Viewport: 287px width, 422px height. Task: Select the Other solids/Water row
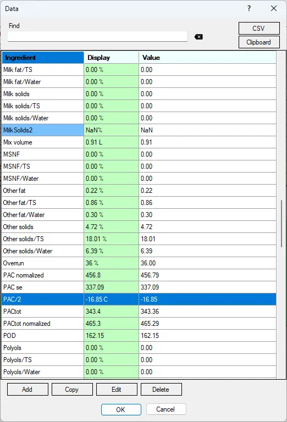pos(139,251)
